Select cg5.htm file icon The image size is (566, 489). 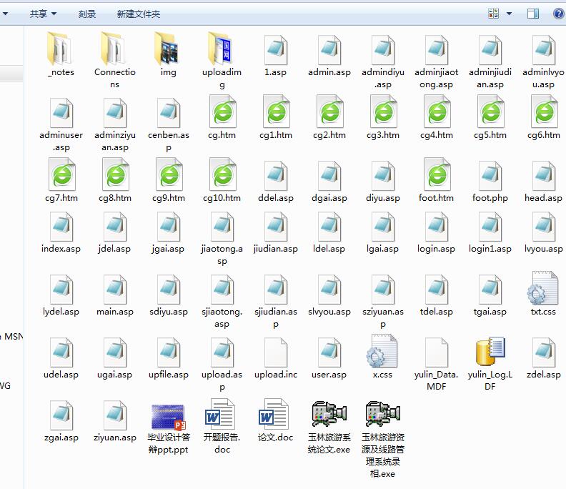click(490, 112)
